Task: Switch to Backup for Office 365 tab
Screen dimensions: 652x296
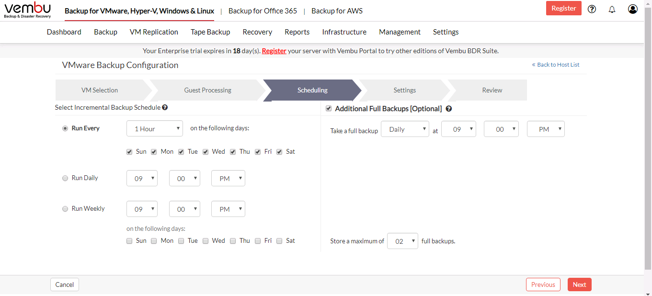Action: click(x=263, y=11)
